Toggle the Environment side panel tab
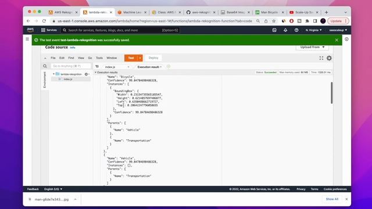Screen dimensions: 372x209 pos(45,80)
